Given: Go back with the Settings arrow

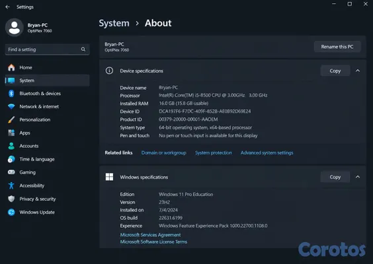Looking at the screenshot, I should coord(8,7).
